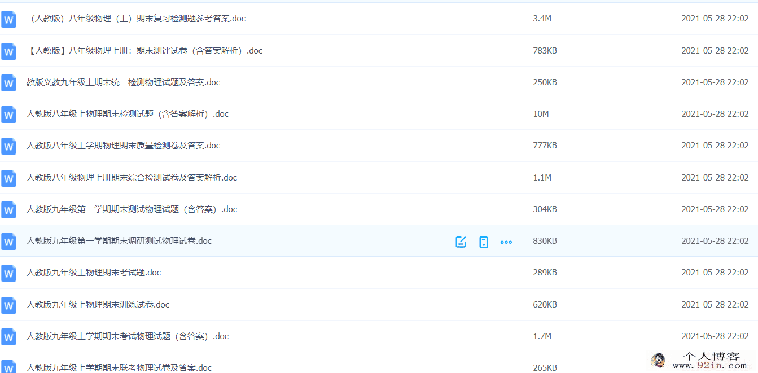Select file 人教版九年级上物理期末考试题.doc
This screenshot has height=373, width=758.
94,272
